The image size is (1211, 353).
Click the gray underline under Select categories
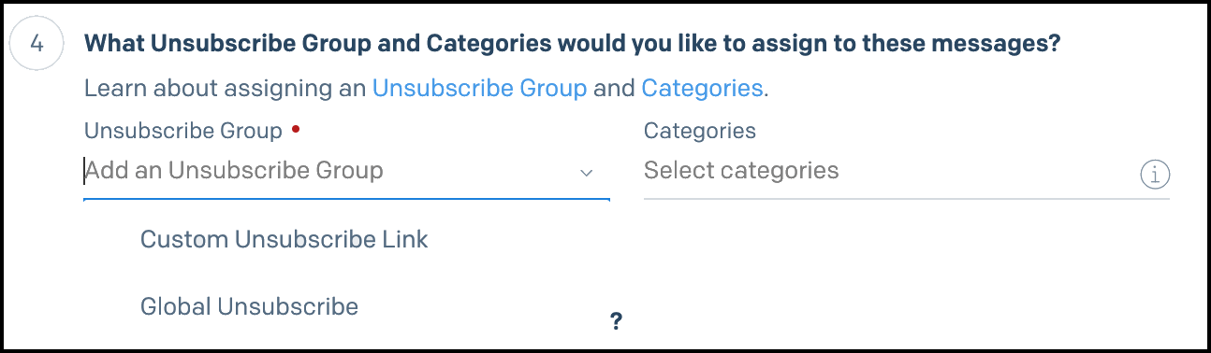pos(907,198)
